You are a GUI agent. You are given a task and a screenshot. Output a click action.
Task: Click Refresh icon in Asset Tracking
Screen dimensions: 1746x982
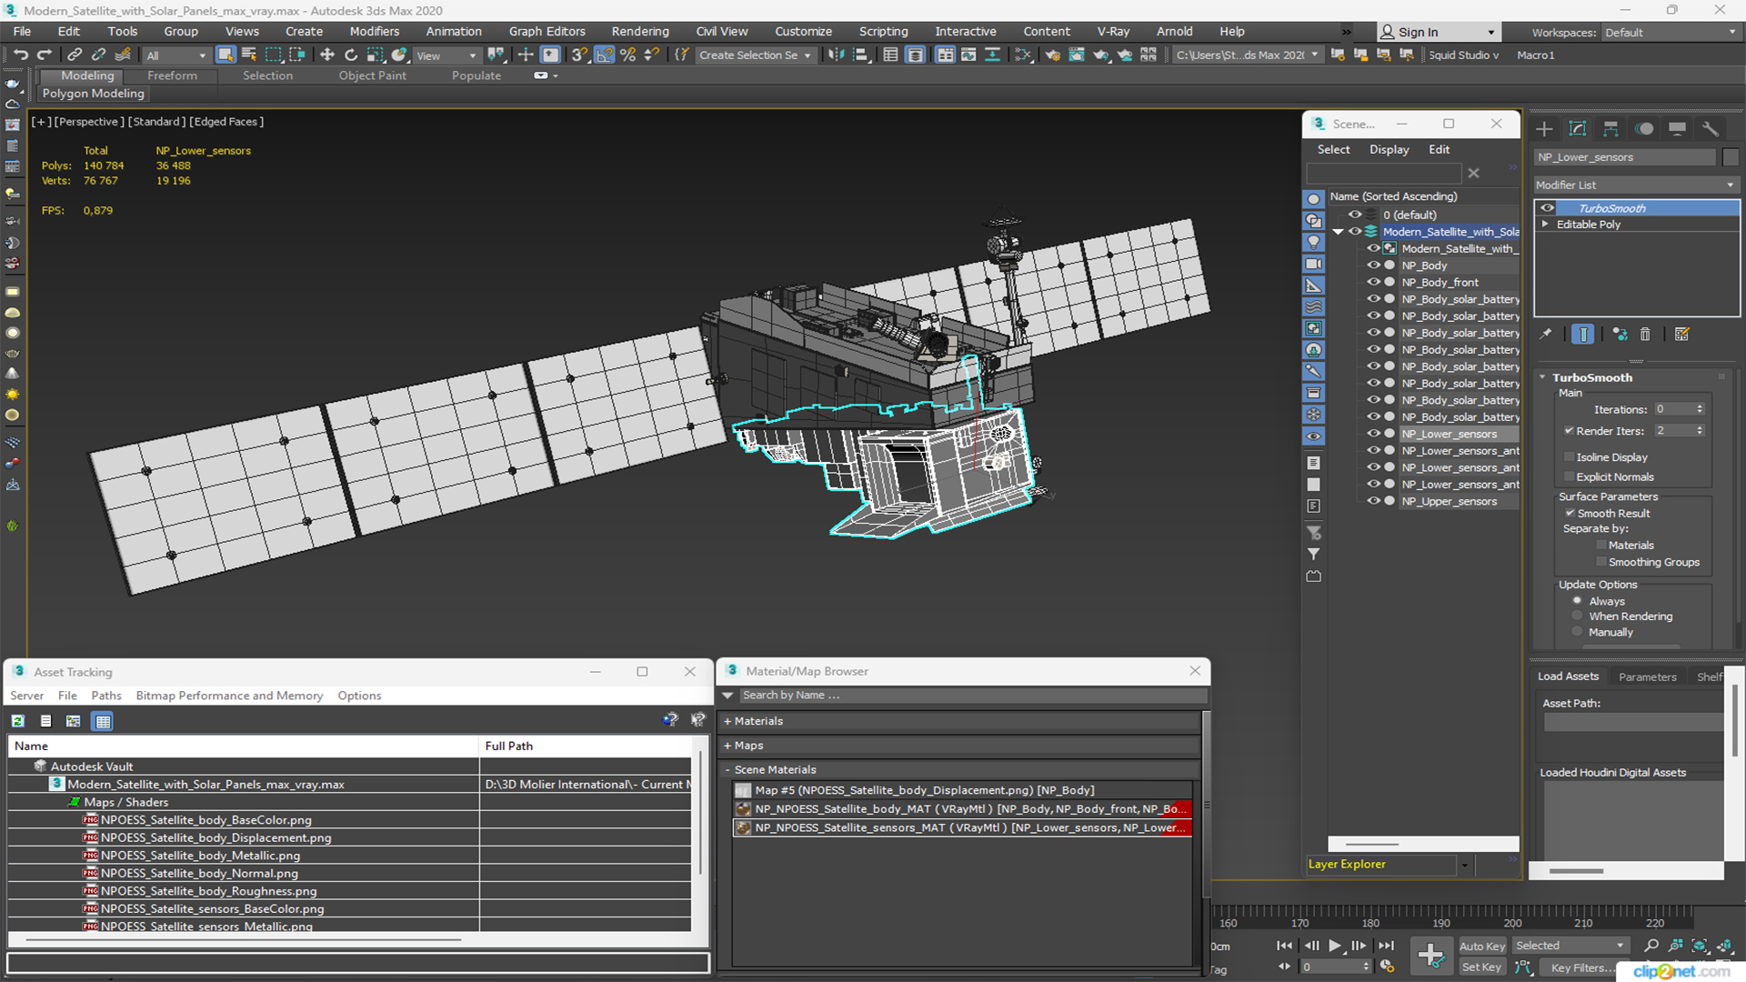pyautogui.click(x=18, y=721)
